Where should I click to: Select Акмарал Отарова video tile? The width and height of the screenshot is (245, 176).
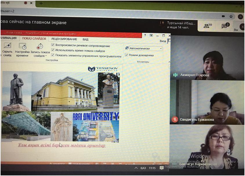tap(207, 58)
